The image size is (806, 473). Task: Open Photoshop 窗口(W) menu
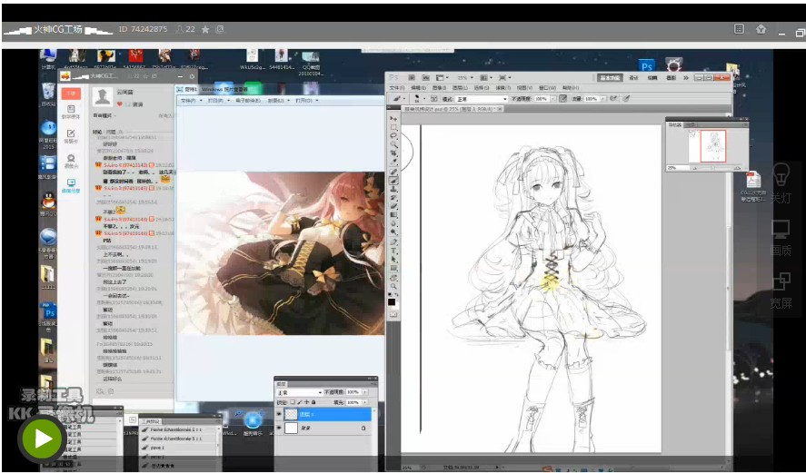pos(547,88)
